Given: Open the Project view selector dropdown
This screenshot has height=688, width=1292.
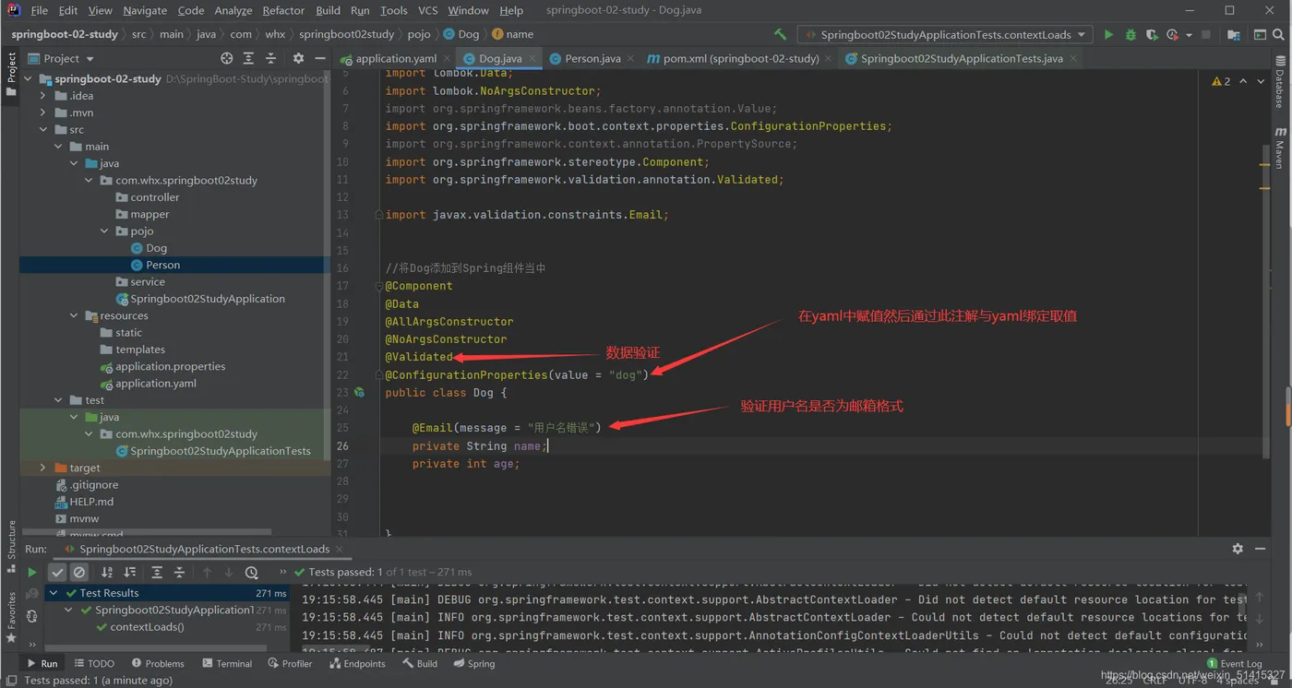Looking at the screenshot, I should pos(63,58).
